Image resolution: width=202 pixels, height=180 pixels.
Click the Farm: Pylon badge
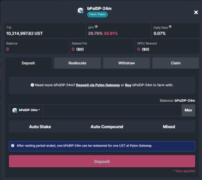point(97,14)
